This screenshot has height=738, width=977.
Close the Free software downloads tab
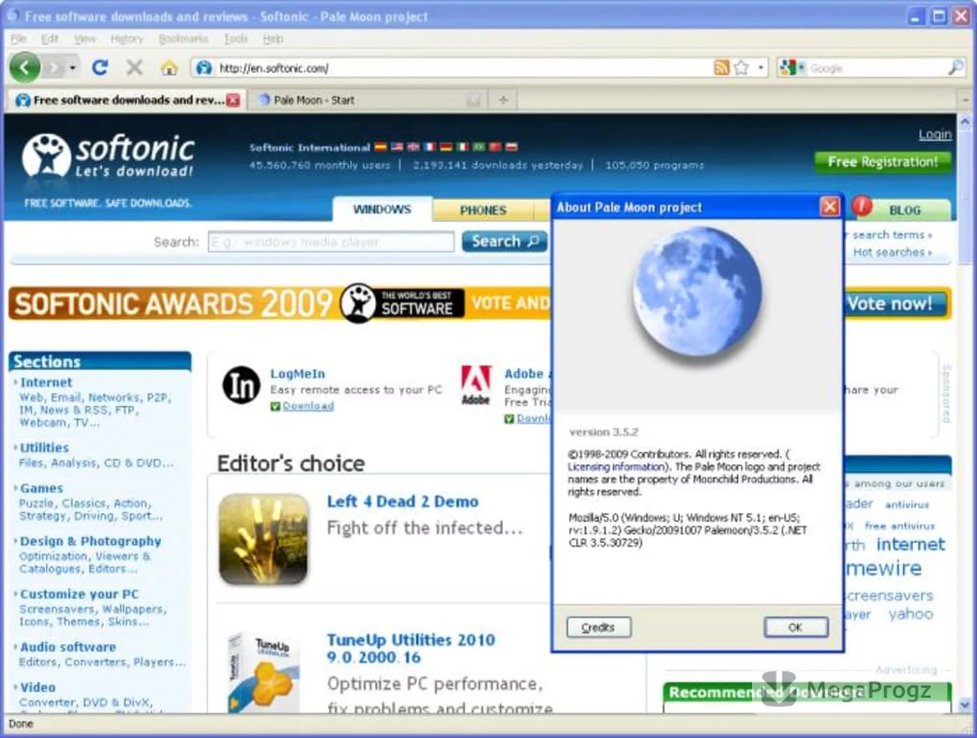tap(233, 100)
